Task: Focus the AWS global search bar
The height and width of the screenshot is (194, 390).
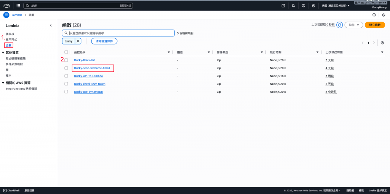Action: point(78,5)
